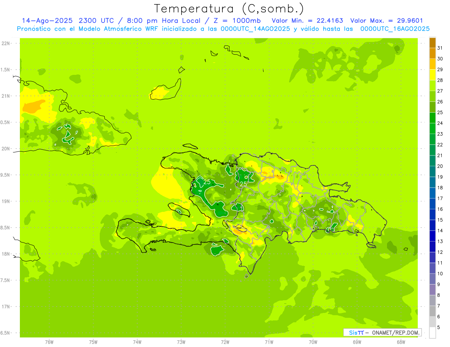Click the teal legend swatch between 19 and 20

click(432, 171)
